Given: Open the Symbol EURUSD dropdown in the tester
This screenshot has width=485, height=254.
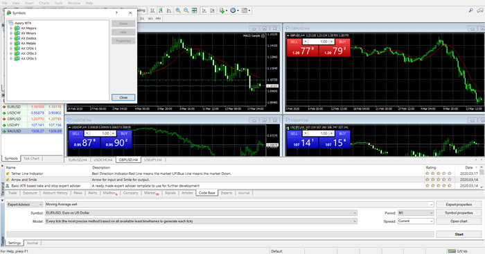Looking at the screenshot, I should [x=201, y=213].
